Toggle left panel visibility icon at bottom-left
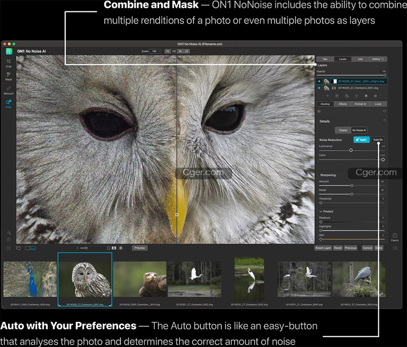 click(x=9, y=248)
